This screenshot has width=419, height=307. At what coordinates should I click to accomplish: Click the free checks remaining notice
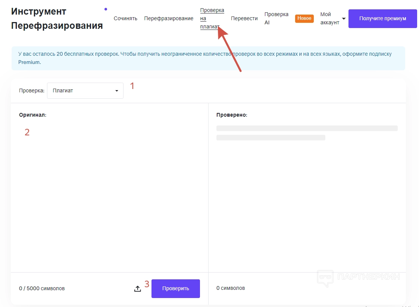pyautogui.click(x=208, y=58)
